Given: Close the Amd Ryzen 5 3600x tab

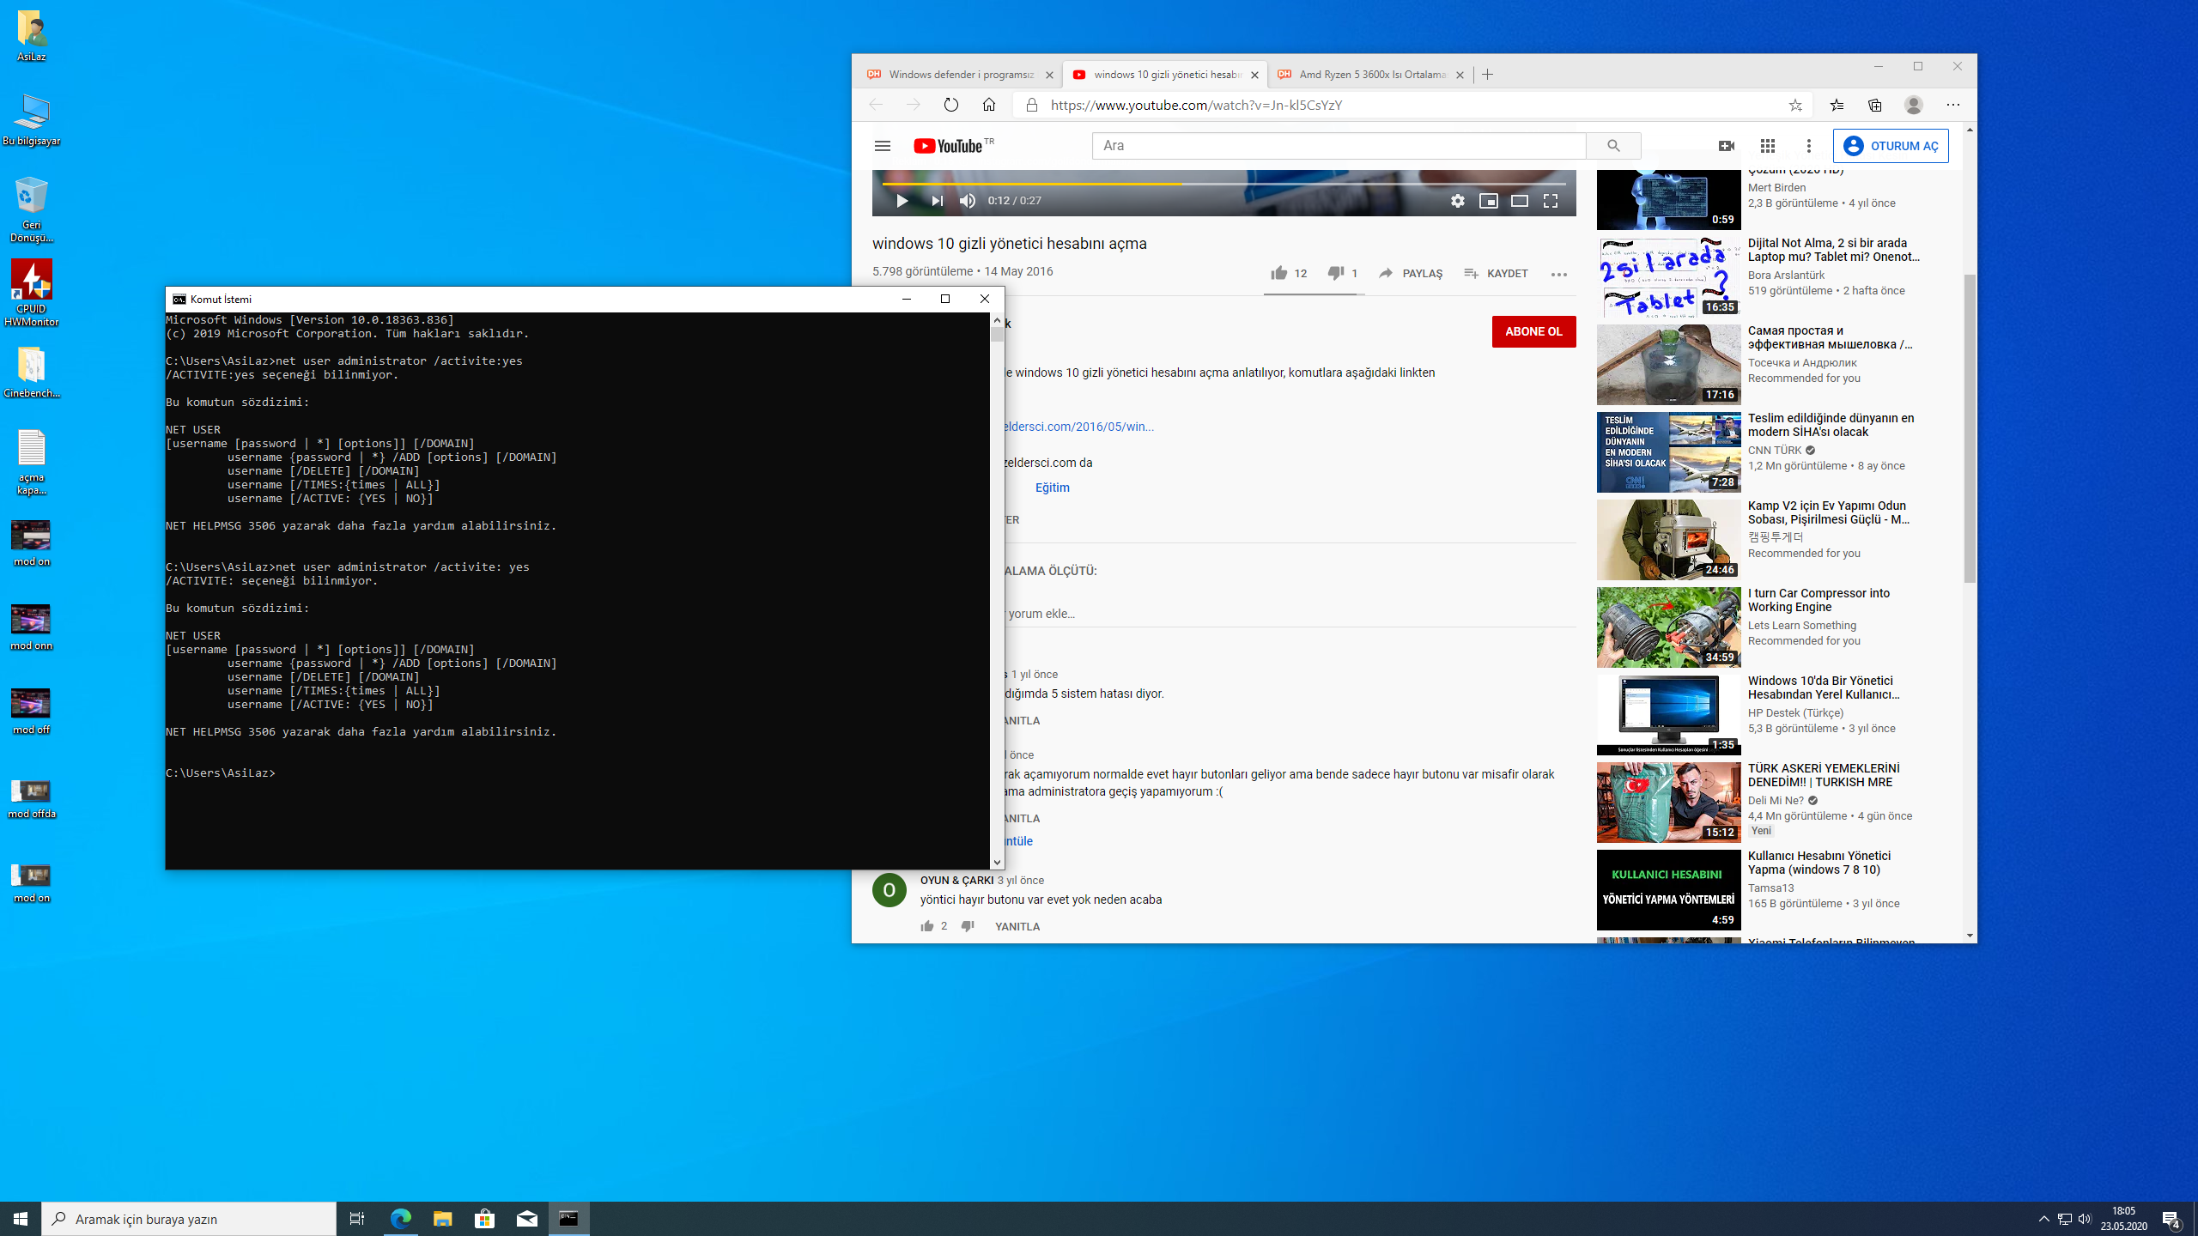Looking at the screenshot, I should click(1460, 75).
